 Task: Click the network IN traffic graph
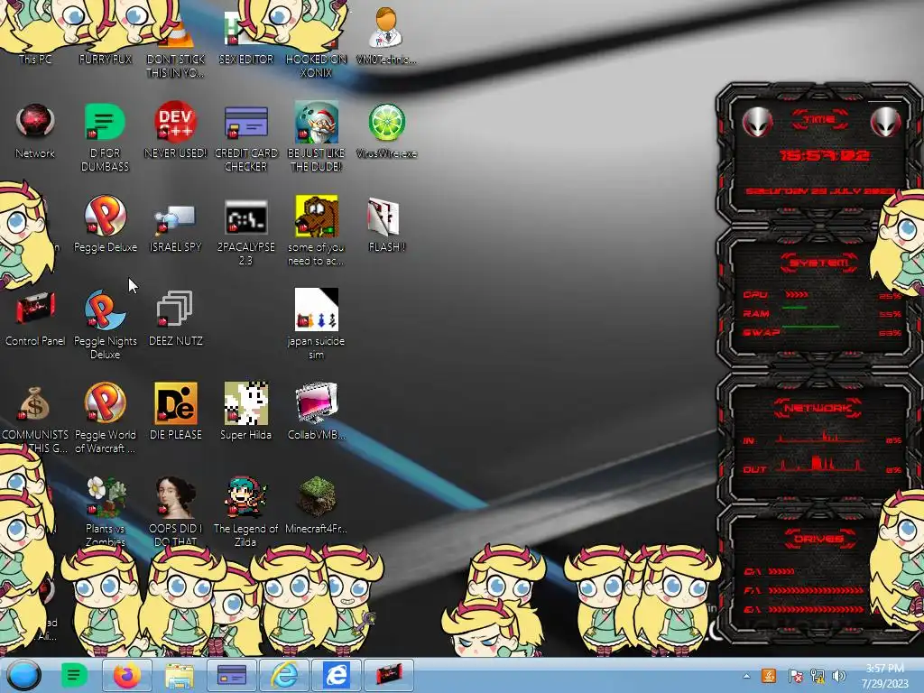[x=821, y=436]
